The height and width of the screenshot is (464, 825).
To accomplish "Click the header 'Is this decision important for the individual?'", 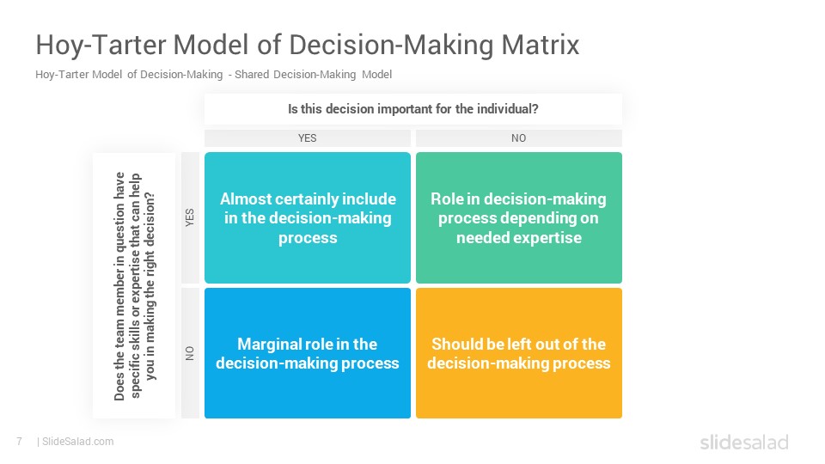I will tap(413, 109).
